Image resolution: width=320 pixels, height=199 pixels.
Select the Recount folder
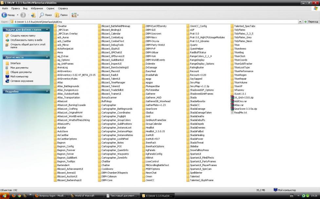pos(194,71)
